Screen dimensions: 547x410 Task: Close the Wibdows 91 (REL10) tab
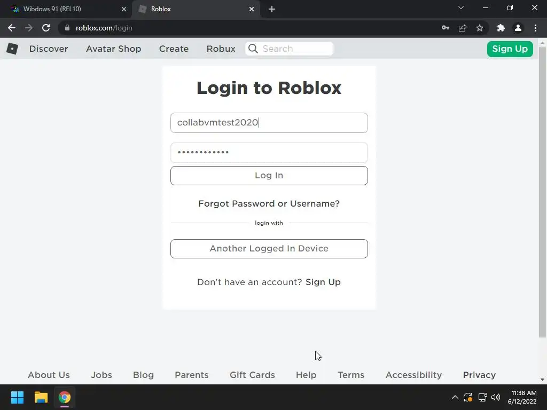(124, 9)
